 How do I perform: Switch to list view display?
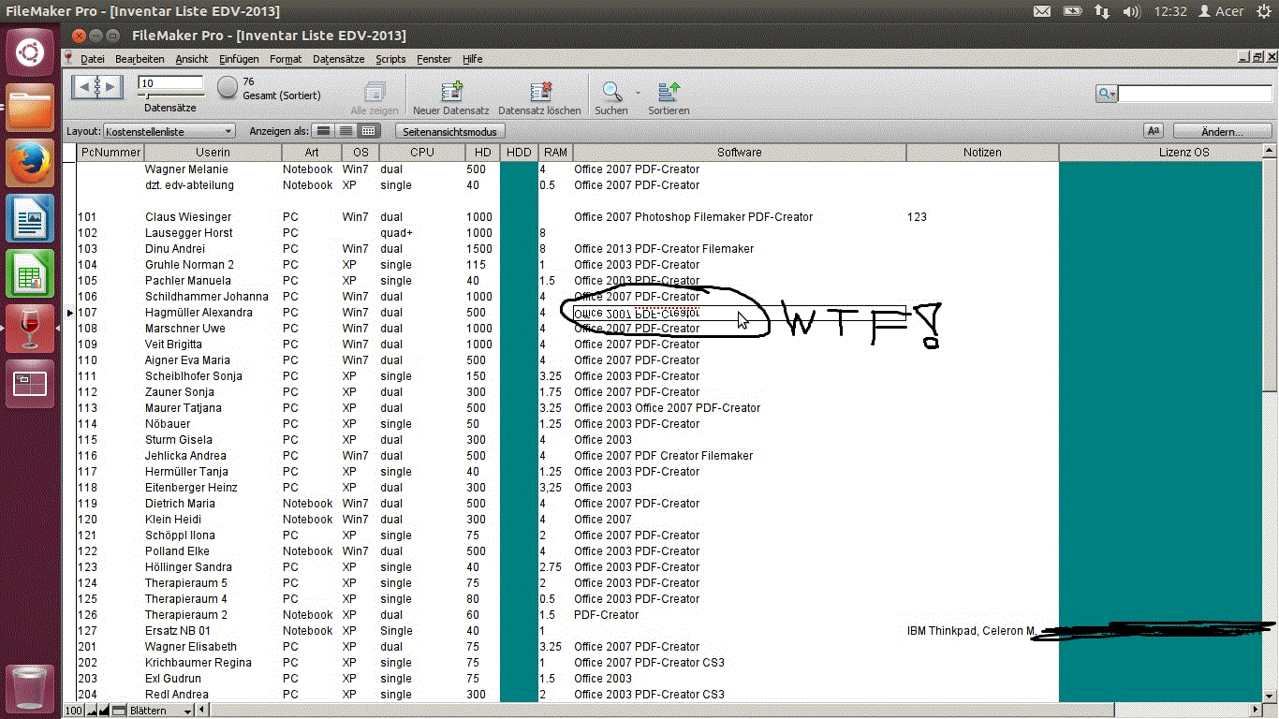coord(346,131)
